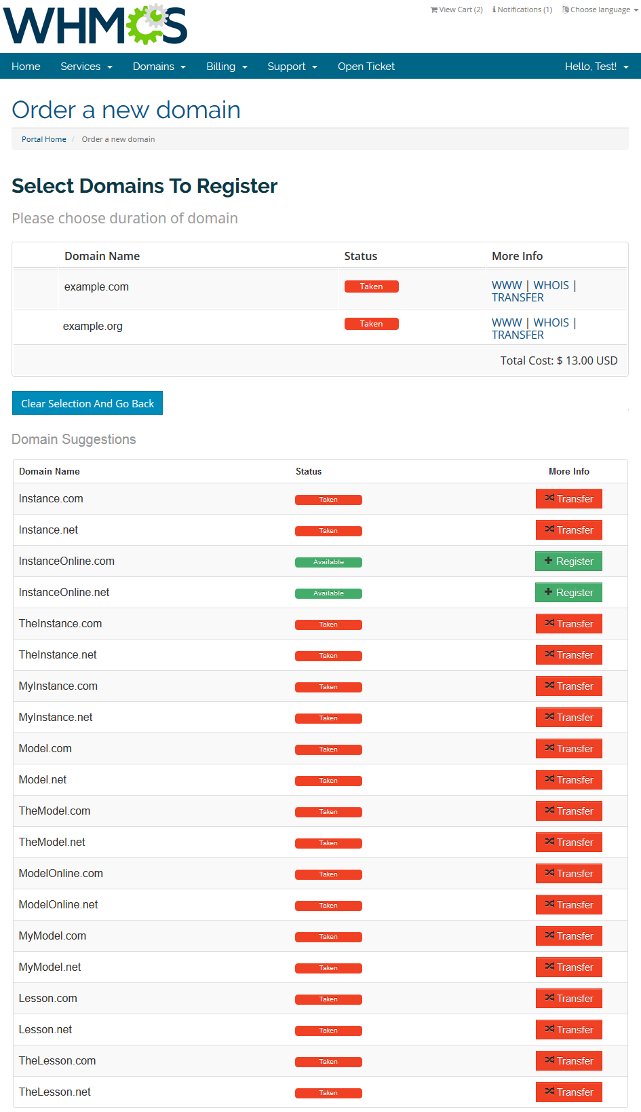641x1112 pixels.
Task: Transfer the TheInstance.com domain
Action: [569, 624]
